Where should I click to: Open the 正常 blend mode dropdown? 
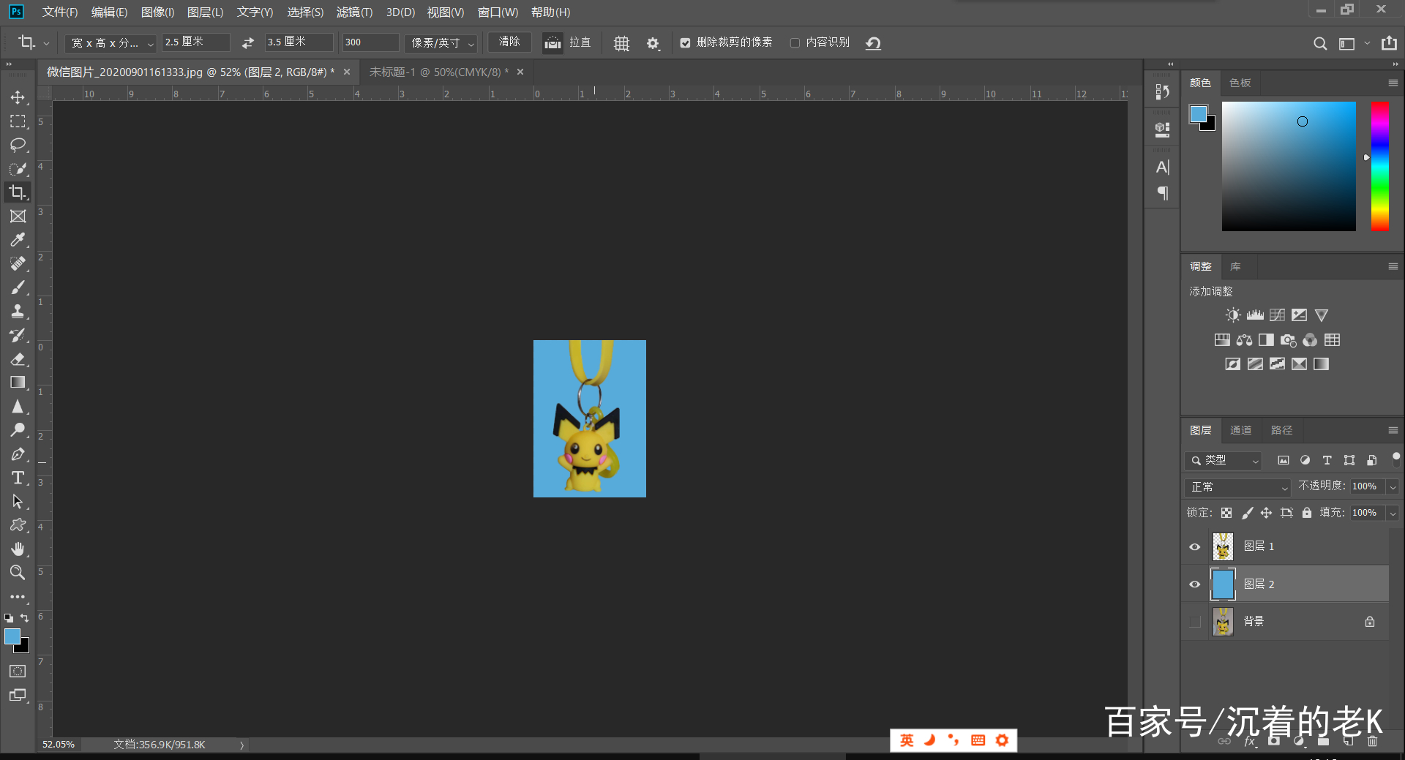pos(1237,487)
